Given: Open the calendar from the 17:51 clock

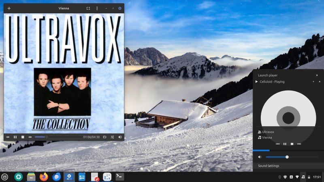Looking at the screenshot, I should pos(317,177).
